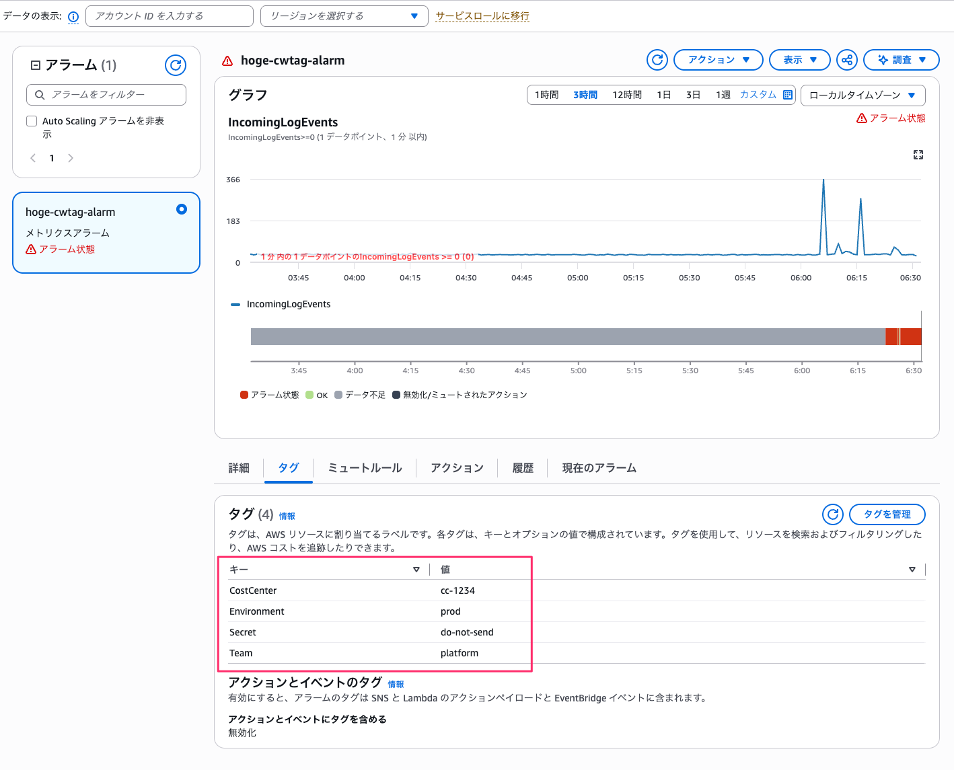Select the hoge-cwtag-alarm radio button
Screen dimensions: 954x770
pyautogui.click(x=182, y=209)
